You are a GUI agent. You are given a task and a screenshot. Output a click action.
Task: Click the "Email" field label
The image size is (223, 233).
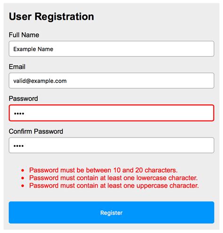click(x=17, y=67)
